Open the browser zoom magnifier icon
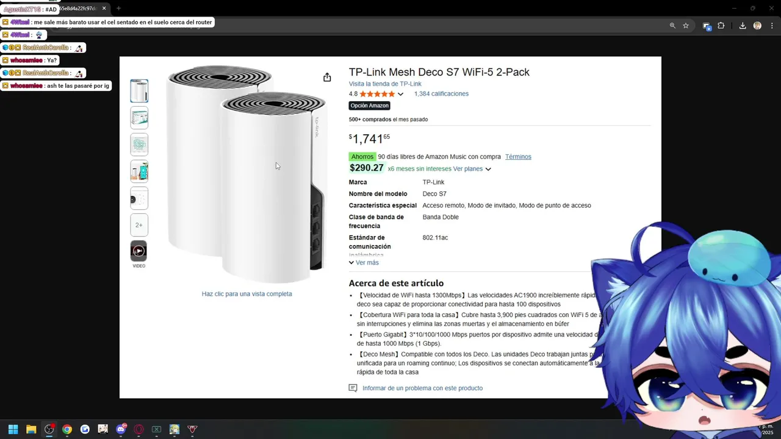Image resolution: width=781 pixels, height=439 pixels. tap(672, 26)
